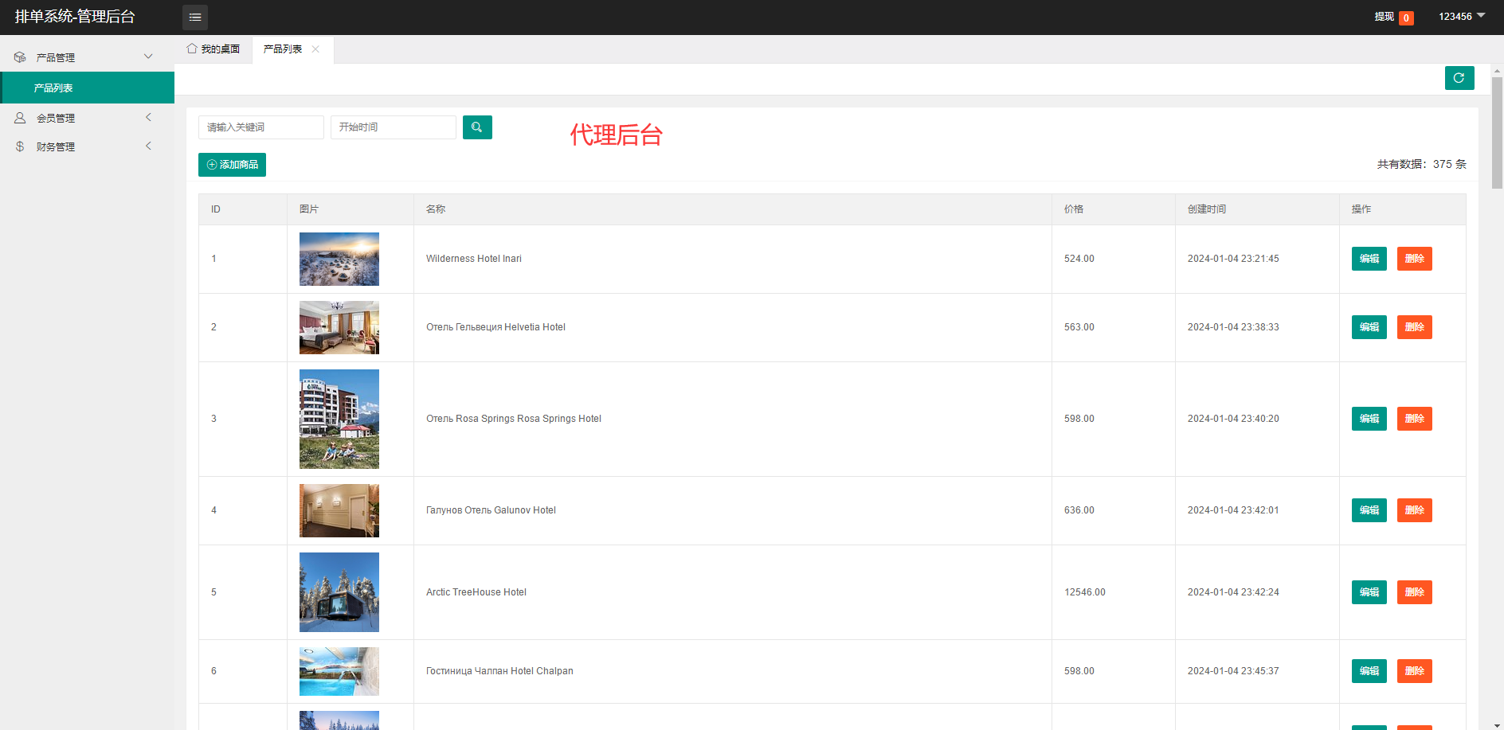Expand the 会员管理 menu chevron

click(148, 117)
